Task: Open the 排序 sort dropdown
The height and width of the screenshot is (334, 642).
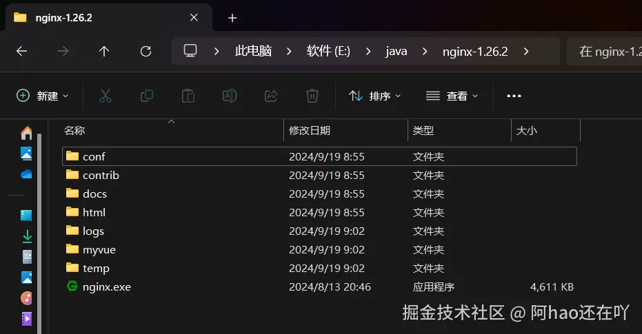Action: [374, 96]
